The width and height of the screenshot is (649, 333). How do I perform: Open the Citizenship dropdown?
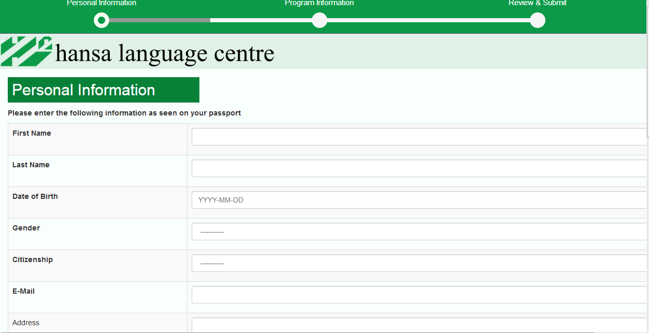(x=419, y=263)
